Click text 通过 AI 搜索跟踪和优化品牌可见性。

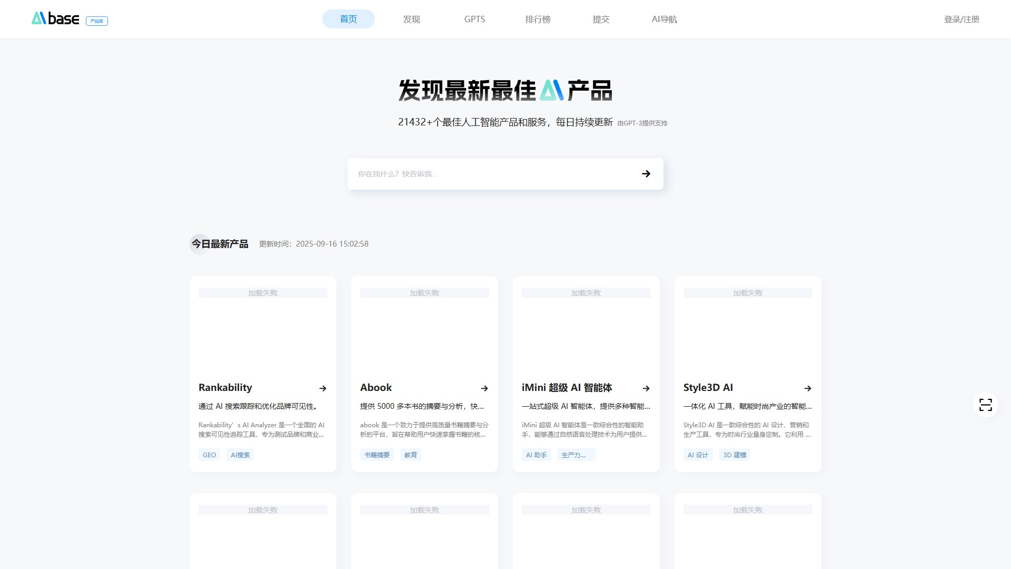[x=258, y=406]
